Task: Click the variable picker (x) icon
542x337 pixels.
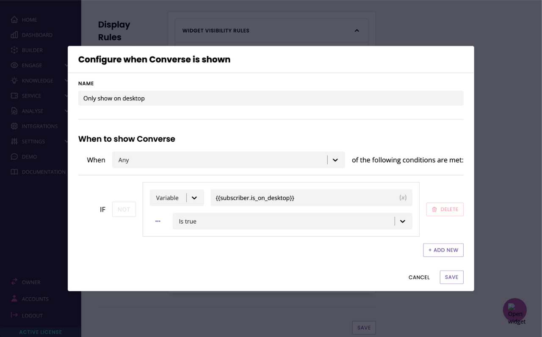Action: pyautogui.click(x=403, y=198)
